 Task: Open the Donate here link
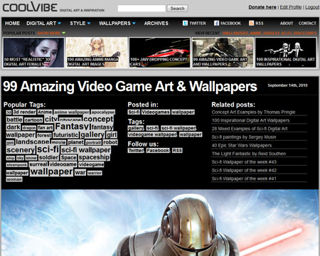point(262,7)
